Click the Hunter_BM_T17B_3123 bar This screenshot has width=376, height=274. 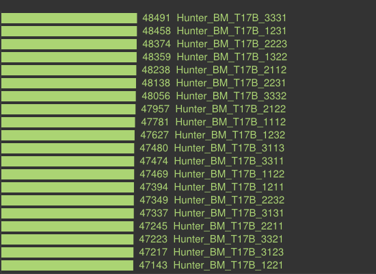tap(68, 251)
